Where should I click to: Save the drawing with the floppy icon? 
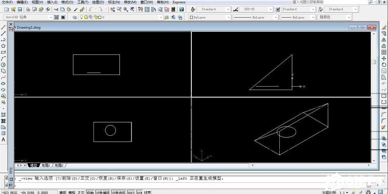coord(20,9)
